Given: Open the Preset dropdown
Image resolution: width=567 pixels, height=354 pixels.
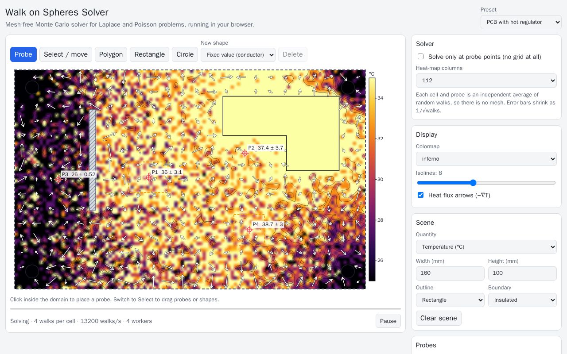Looking at the screenshot, I should (x=521, y=22).
